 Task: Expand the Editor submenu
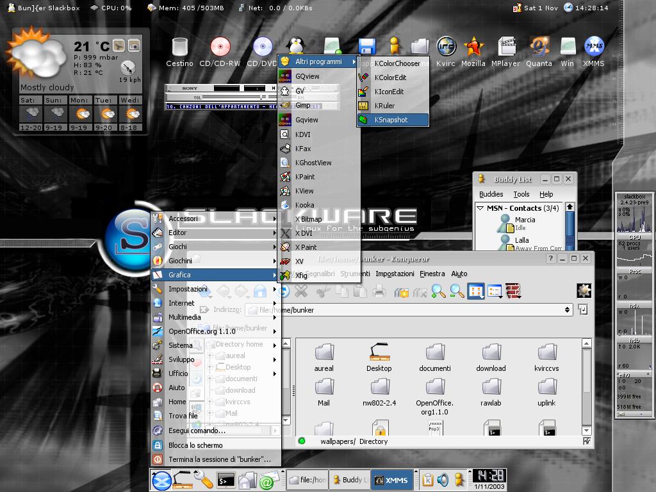[216, 233]
